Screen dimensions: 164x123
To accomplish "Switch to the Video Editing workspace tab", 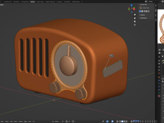I will tap(76, 2).
